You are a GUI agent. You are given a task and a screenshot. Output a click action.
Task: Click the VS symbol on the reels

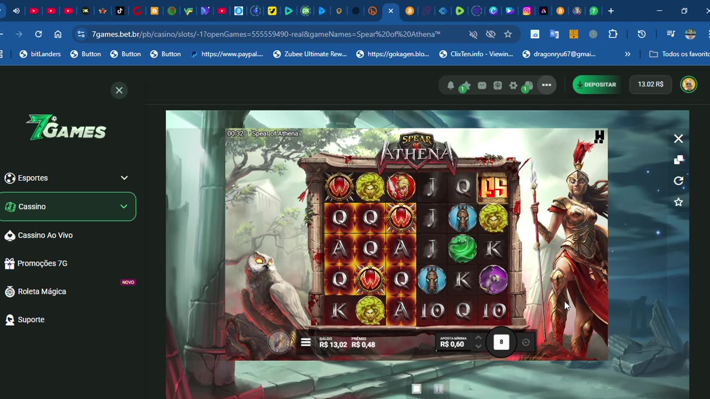(x=493, y=187)
